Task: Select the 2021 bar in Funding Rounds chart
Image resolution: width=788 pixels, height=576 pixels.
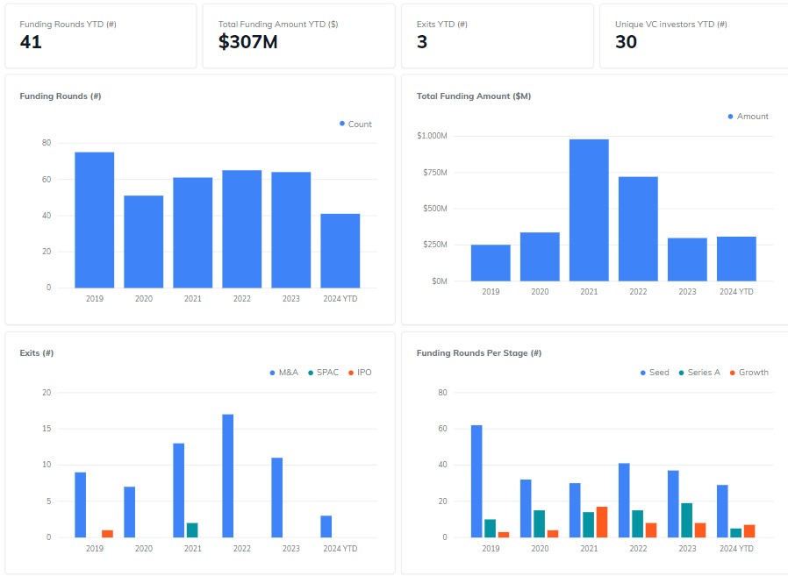Action: [x=193, y=232]
